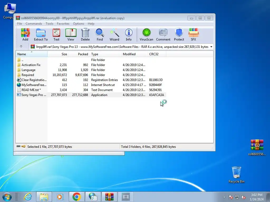Click the muted volume tray icon
This screenshot has height=202, width=270.
(x=243, y=197)
